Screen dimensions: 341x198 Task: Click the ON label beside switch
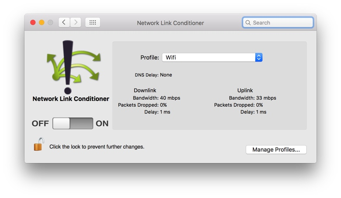point(102,123)
